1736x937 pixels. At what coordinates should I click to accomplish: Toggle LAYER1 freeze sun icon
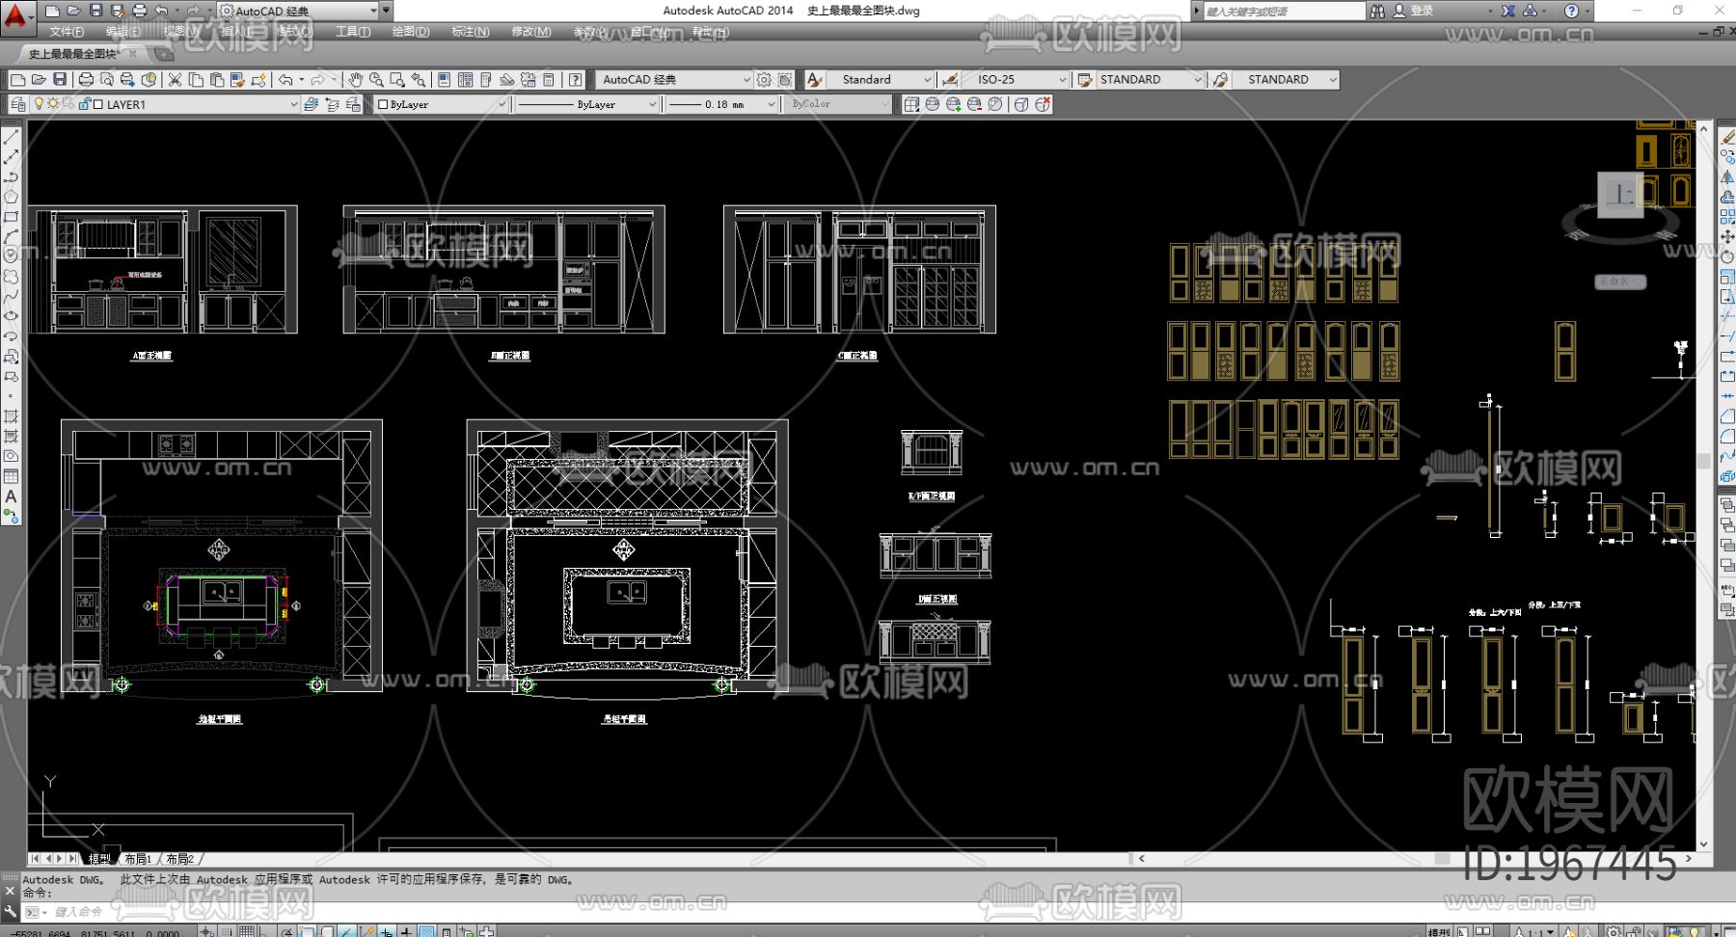click(x=53, y=104)
